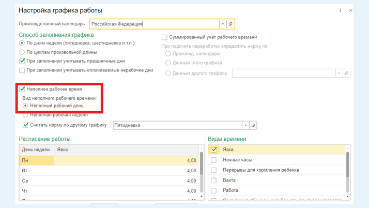The width and height of the screenshot is (369, 208).
Task: Click the Виды времени list scrollbar
Action: click(347, 166)
